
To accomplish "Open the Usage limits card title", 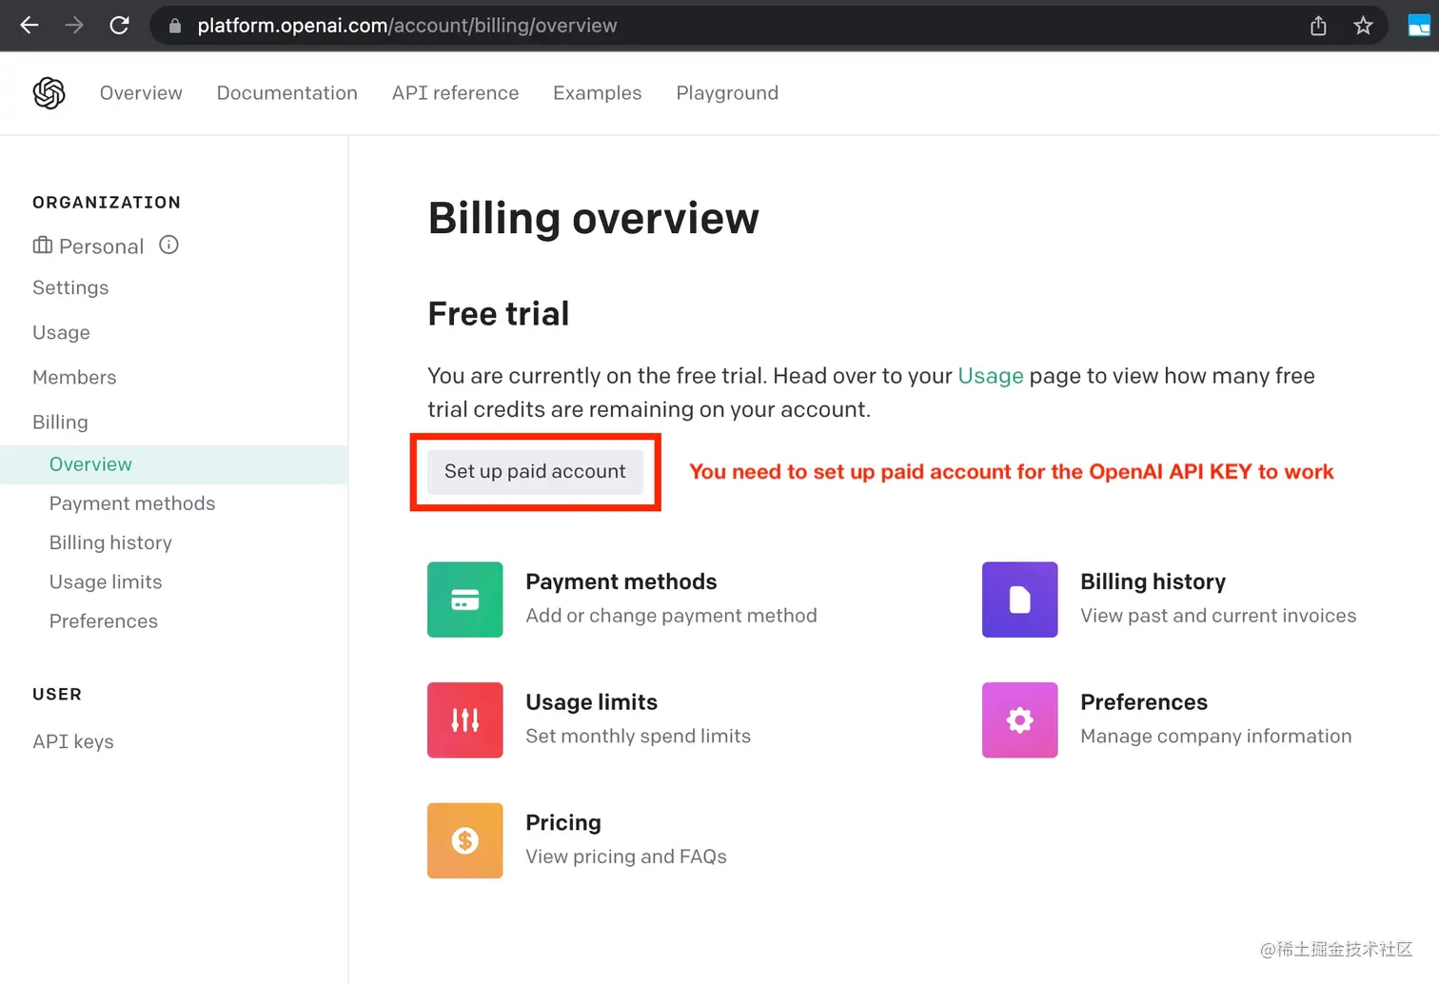I will tap(592, 702).
